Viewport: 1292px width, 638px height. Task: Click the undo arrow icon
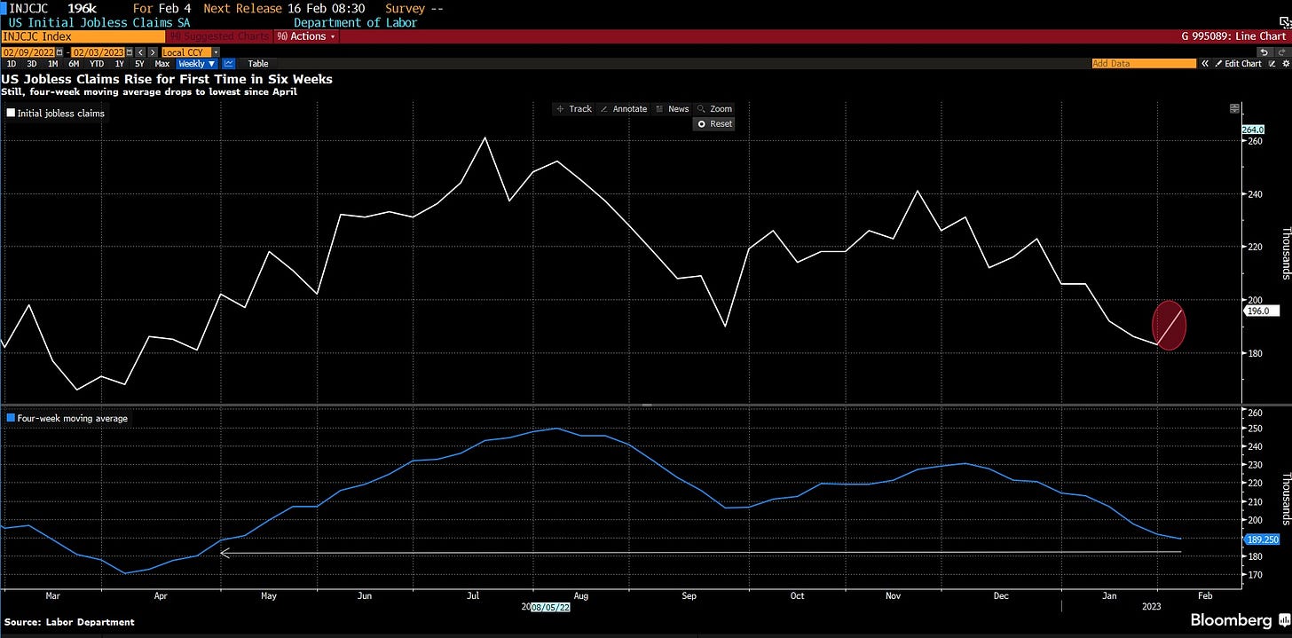coord(1264,52)
